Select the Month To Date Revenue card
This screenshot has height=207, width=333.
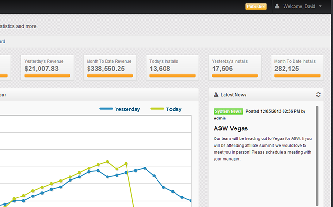110,68
